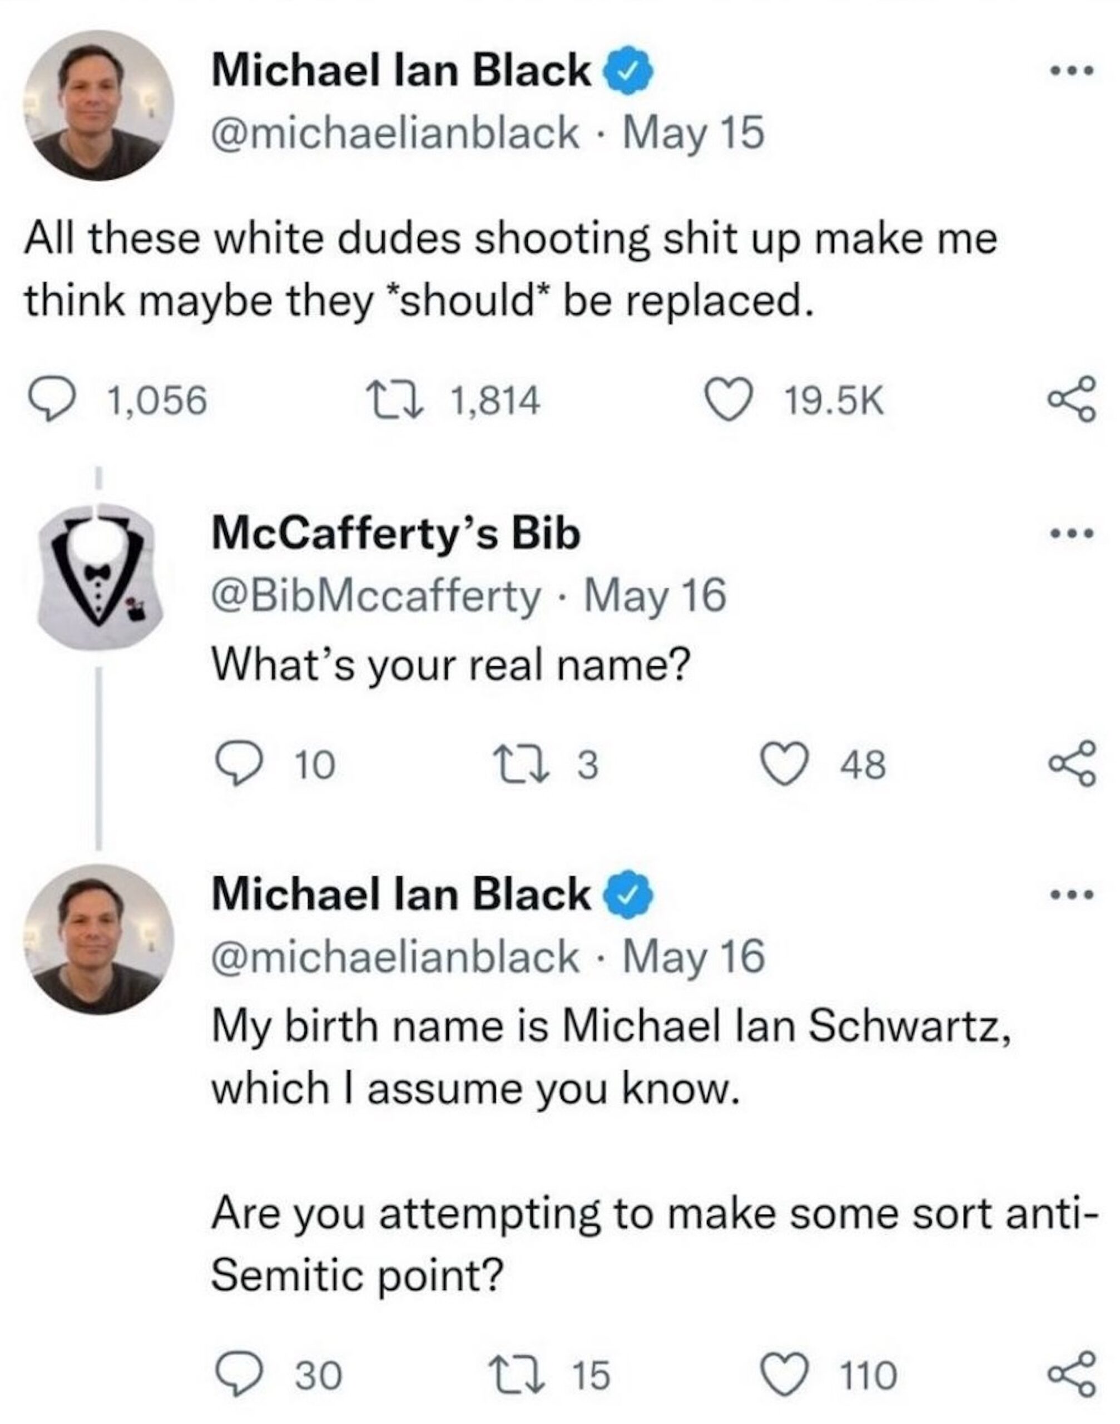This screenshot has width=1120, height=1424.
Task: Open the @BibMccafferty handle link
Action: pyautogui.click(x=376, y=596)
